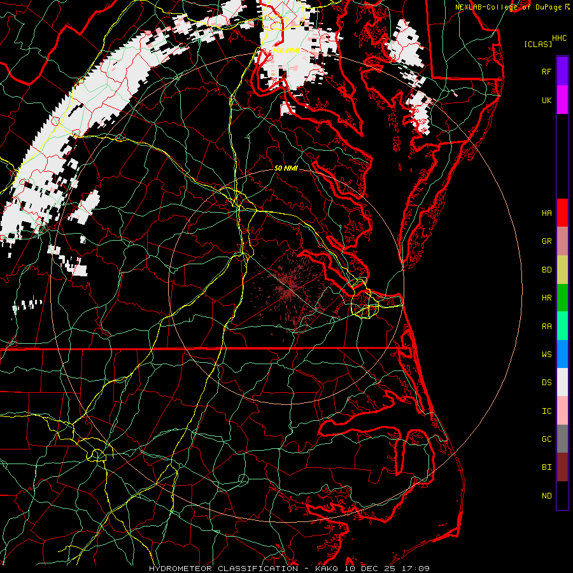Click the NEXLAB-College of DuPage credit text

(x=508, y=7)
